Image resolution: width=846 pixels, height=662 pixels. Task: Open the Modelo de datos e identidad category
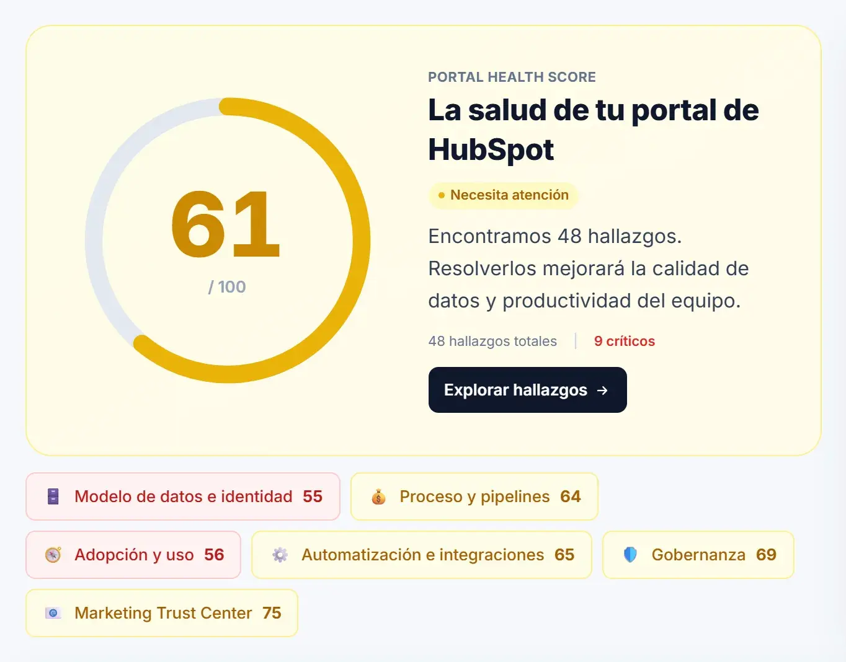183,496
